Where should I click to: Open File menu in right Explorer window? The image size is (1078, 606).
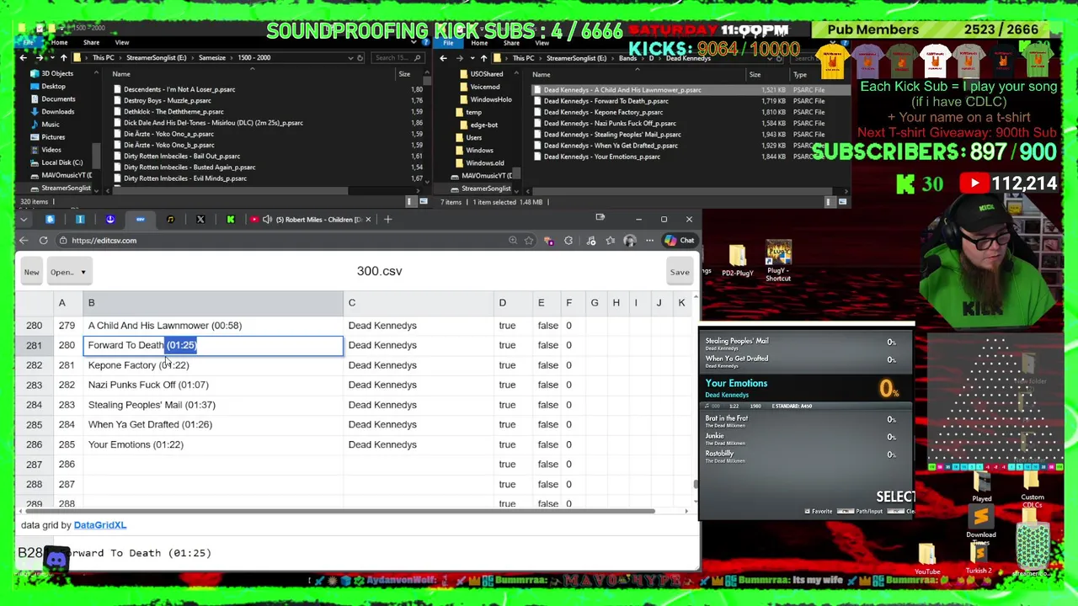coord(449,42)
